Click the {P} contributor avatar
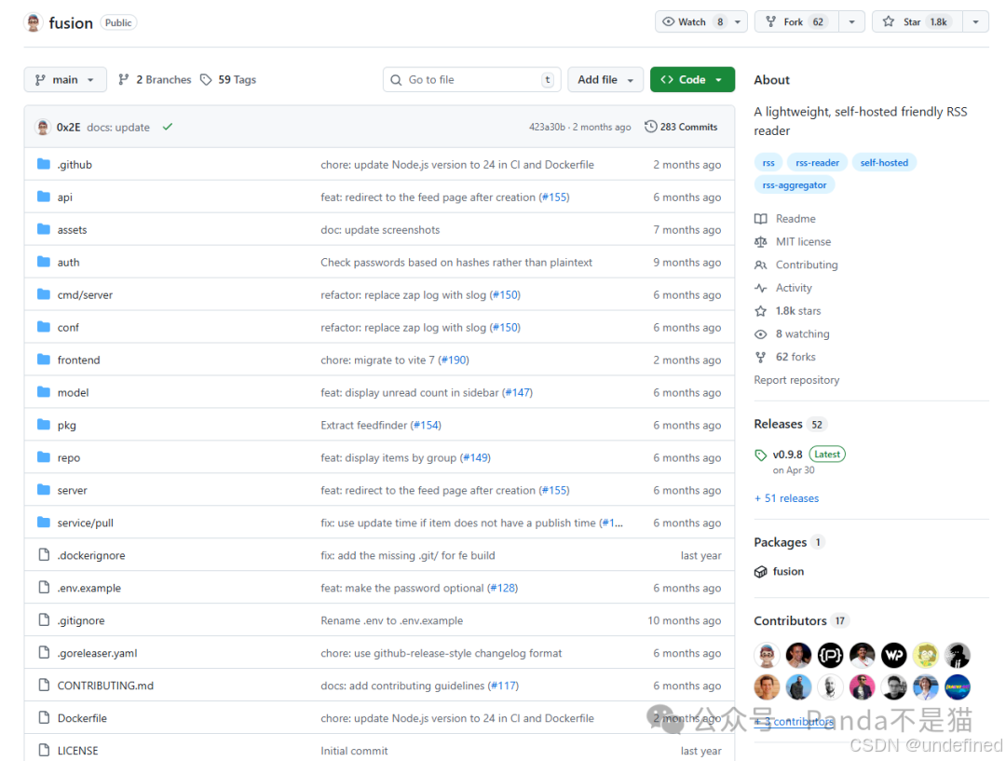Viewport: 1006px width, 761px height. (830, 656)
